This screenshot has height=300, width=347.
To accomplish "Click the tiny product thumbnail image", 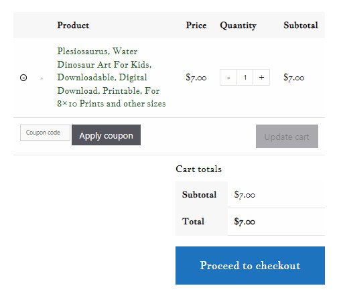I will click(42, 78).
